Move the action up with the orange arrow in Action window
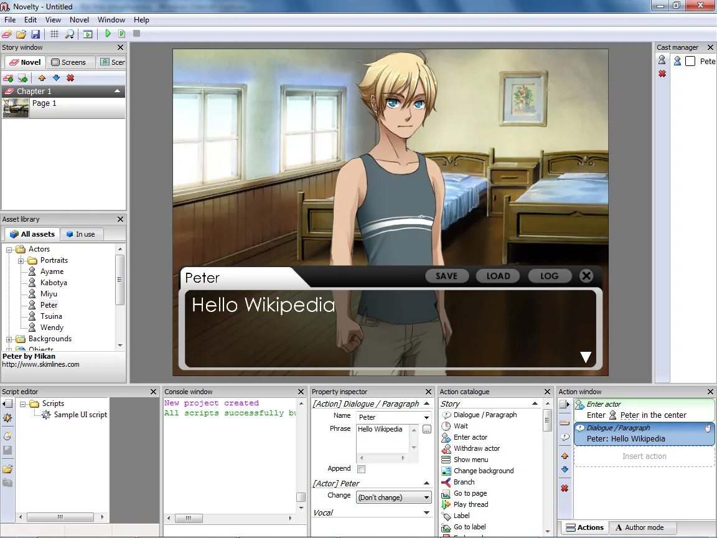Image resolution: width=717 pixels, height=538 pixels. (565, 456)
